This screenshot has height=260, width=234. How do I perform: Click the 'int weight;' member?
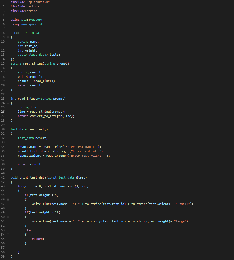point(27,50)
